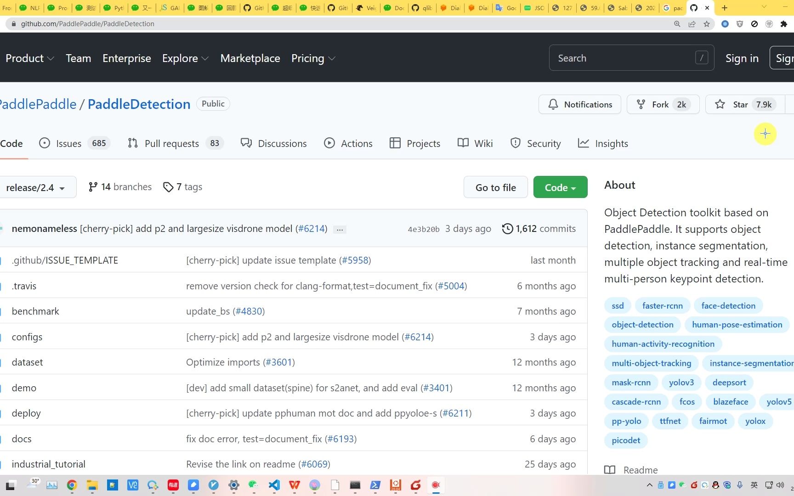Click the Marketplace link in header
This screenshot has height=496, width=794.
pos(250,58)
